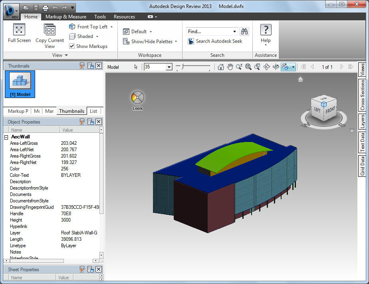Click the Open file icon in quick access toolbar

coord(26,8)
